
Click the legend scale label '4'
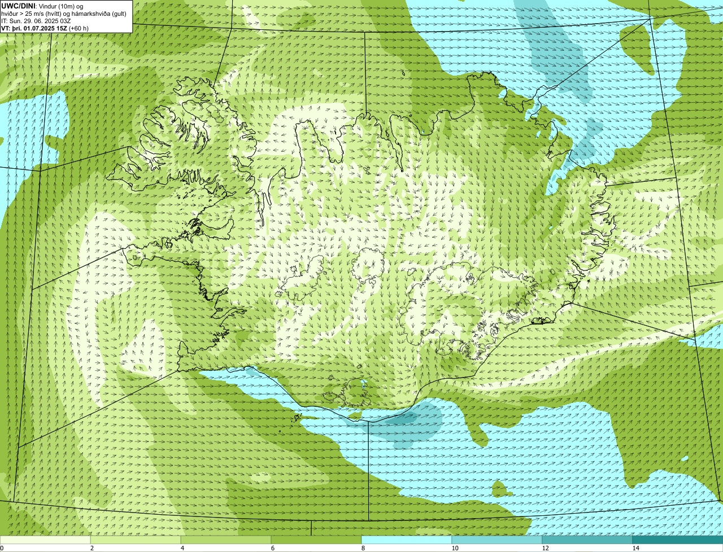click(x=182, y=548)
